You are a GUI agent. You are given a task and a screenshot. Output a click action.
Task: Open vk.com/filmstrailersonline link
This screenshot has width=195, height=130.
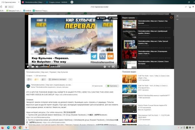coord(38,117)
